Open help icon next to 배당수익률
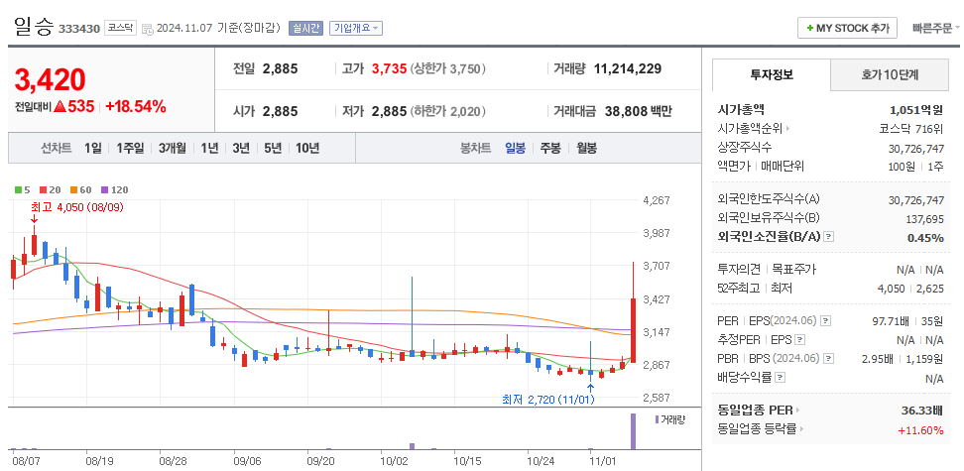Image resolution: width=964 pixels, height=471 pixels. coord(781,378)
